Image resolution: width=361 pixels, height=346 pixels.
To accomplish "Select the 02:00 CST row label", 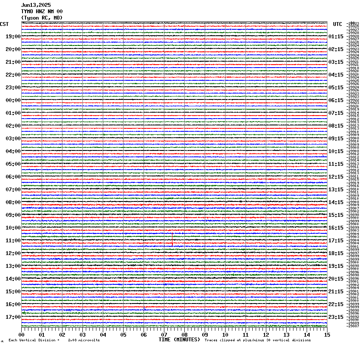I will pos(13,126).
